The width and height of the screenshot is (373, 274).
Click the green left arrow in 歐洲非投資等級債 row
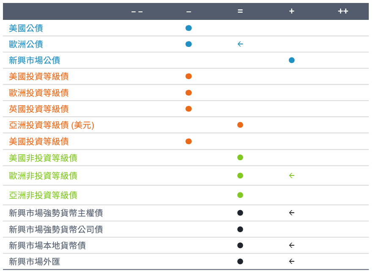[x=291, y=175]
